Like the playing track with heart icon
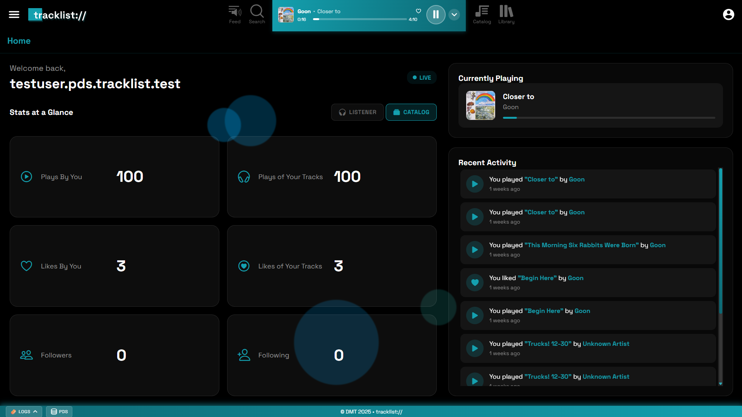 (418, 11)
